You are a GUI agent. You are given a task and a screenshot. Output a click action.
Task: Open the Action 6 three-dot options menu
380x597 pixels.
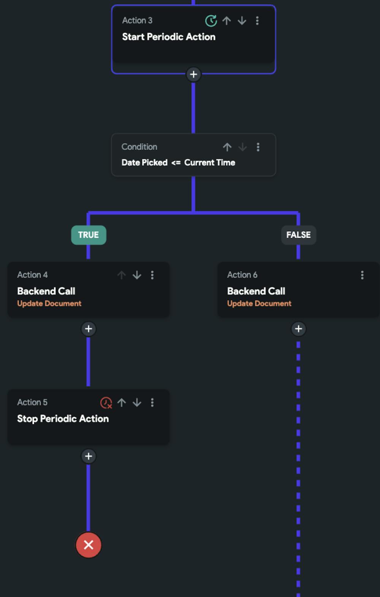(362, 275)
